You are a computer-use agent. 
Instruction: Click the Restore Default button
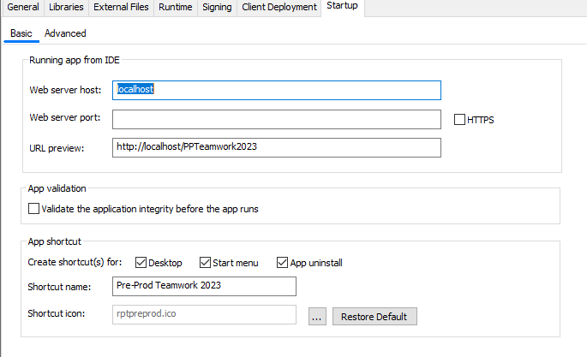(374, 317)
